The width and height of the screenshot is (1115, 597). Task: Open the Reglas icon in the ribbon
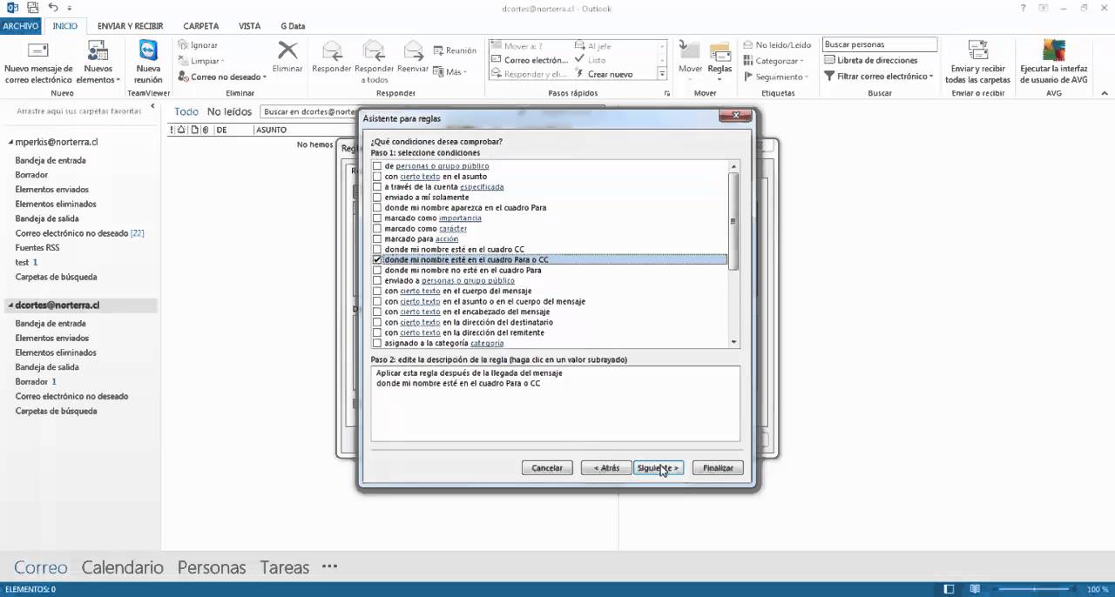pyautogui.click(x=720, y=50)
